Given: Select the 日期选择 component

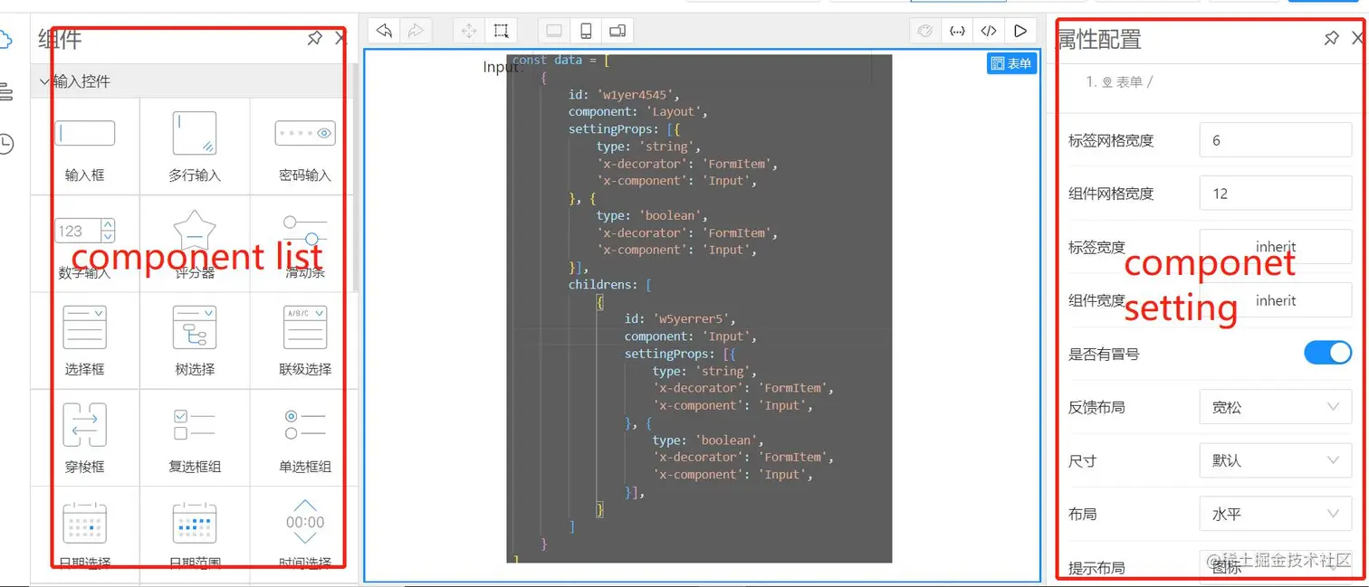Looking at the screenshot, I should [x=85, y=534].
